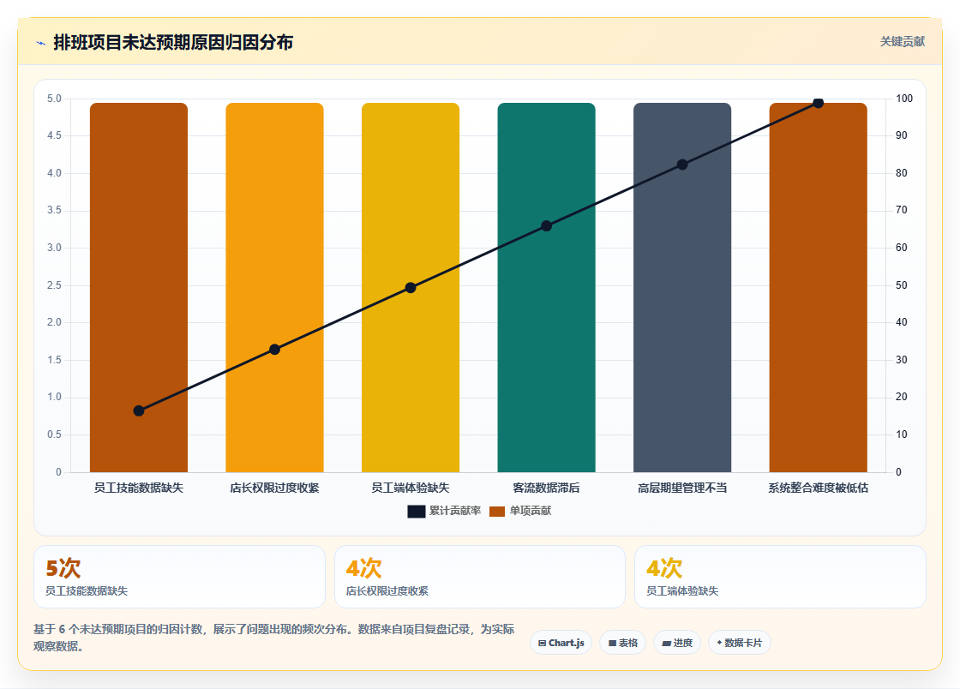Click the slate 高层期望管理不当 bar

[682, 288]
